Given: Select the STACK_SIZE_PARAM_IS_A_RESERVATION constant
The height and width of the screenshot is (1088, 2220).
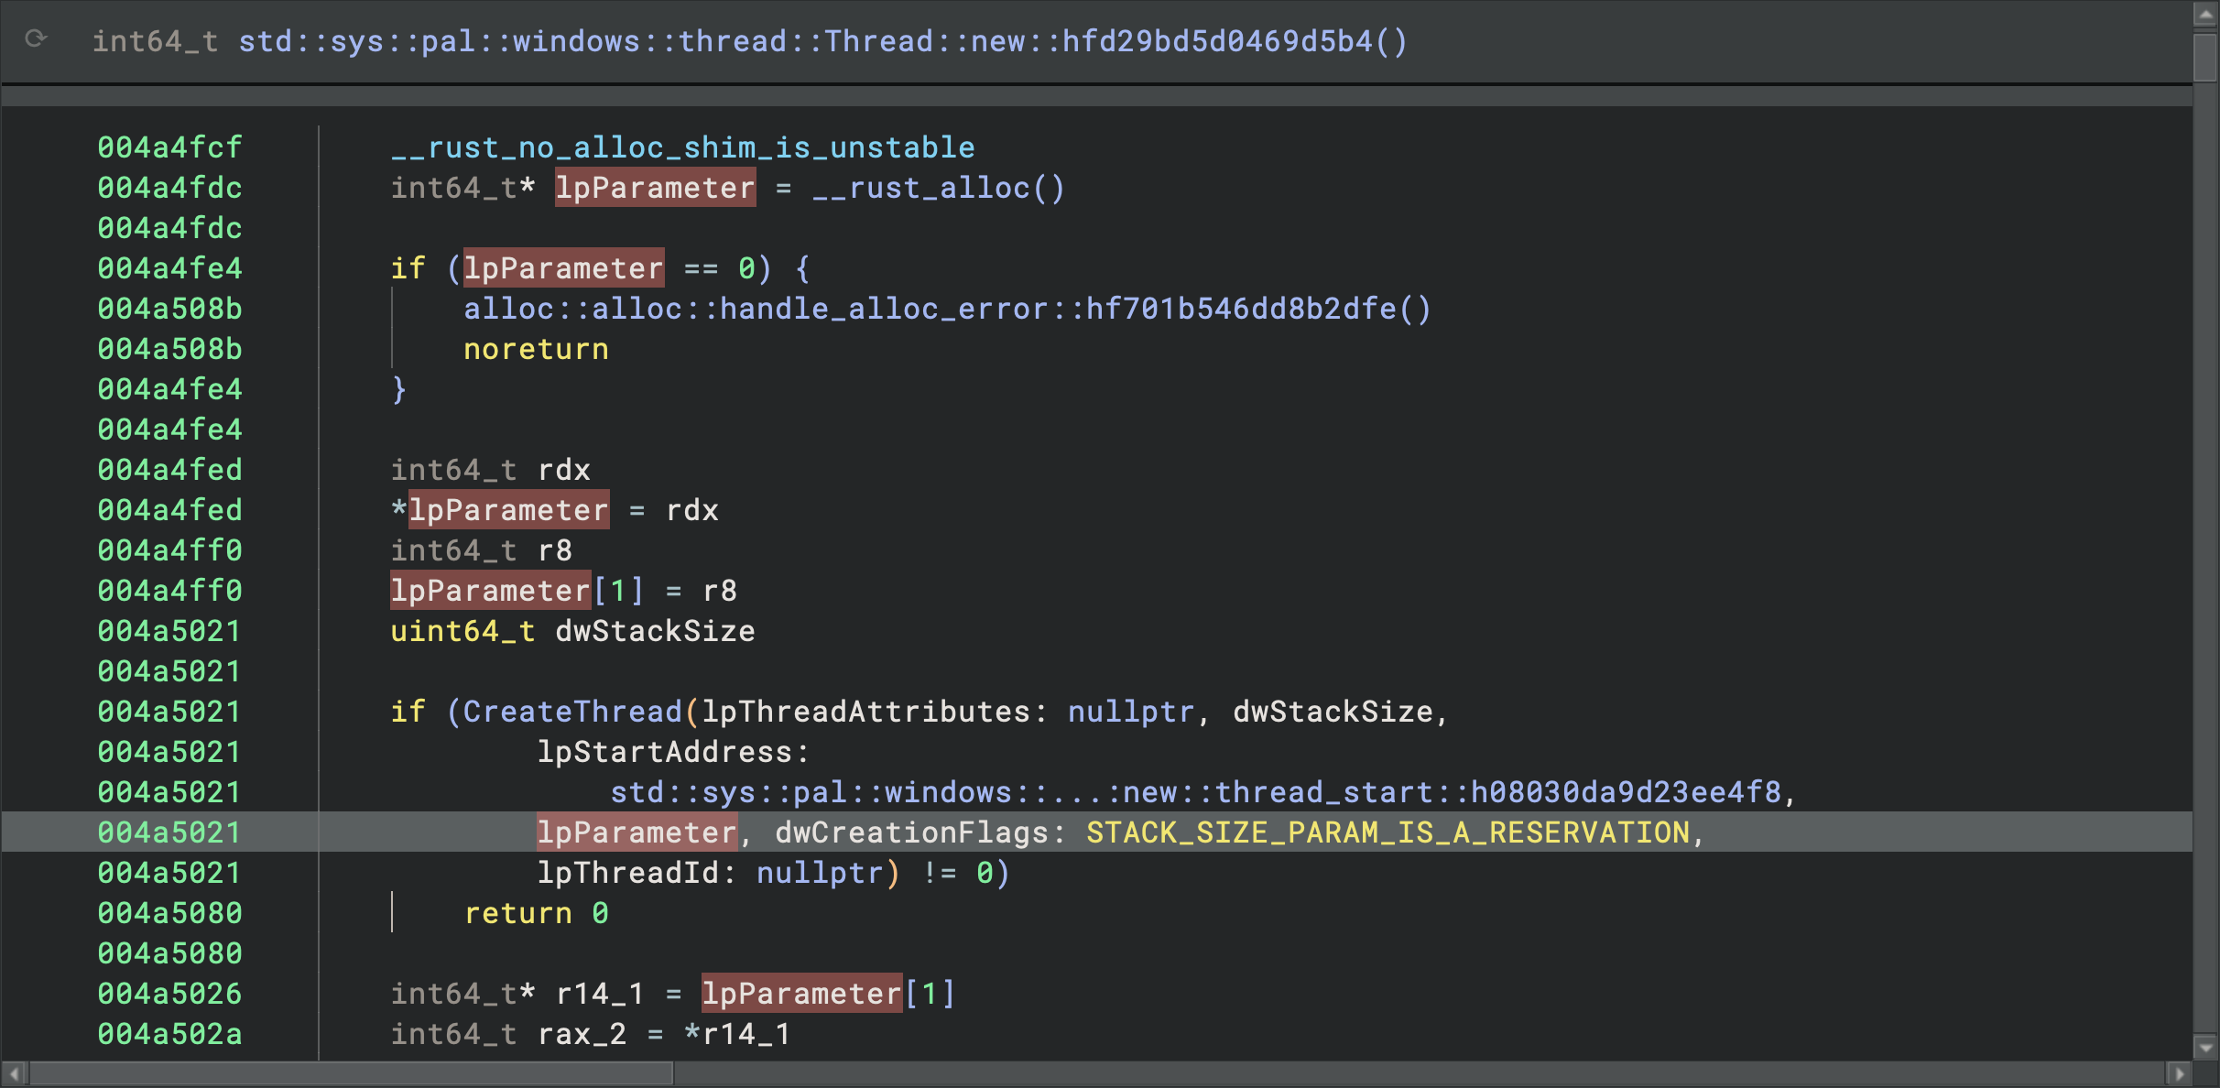Looking at the screenshot, I should point(1387,832).
